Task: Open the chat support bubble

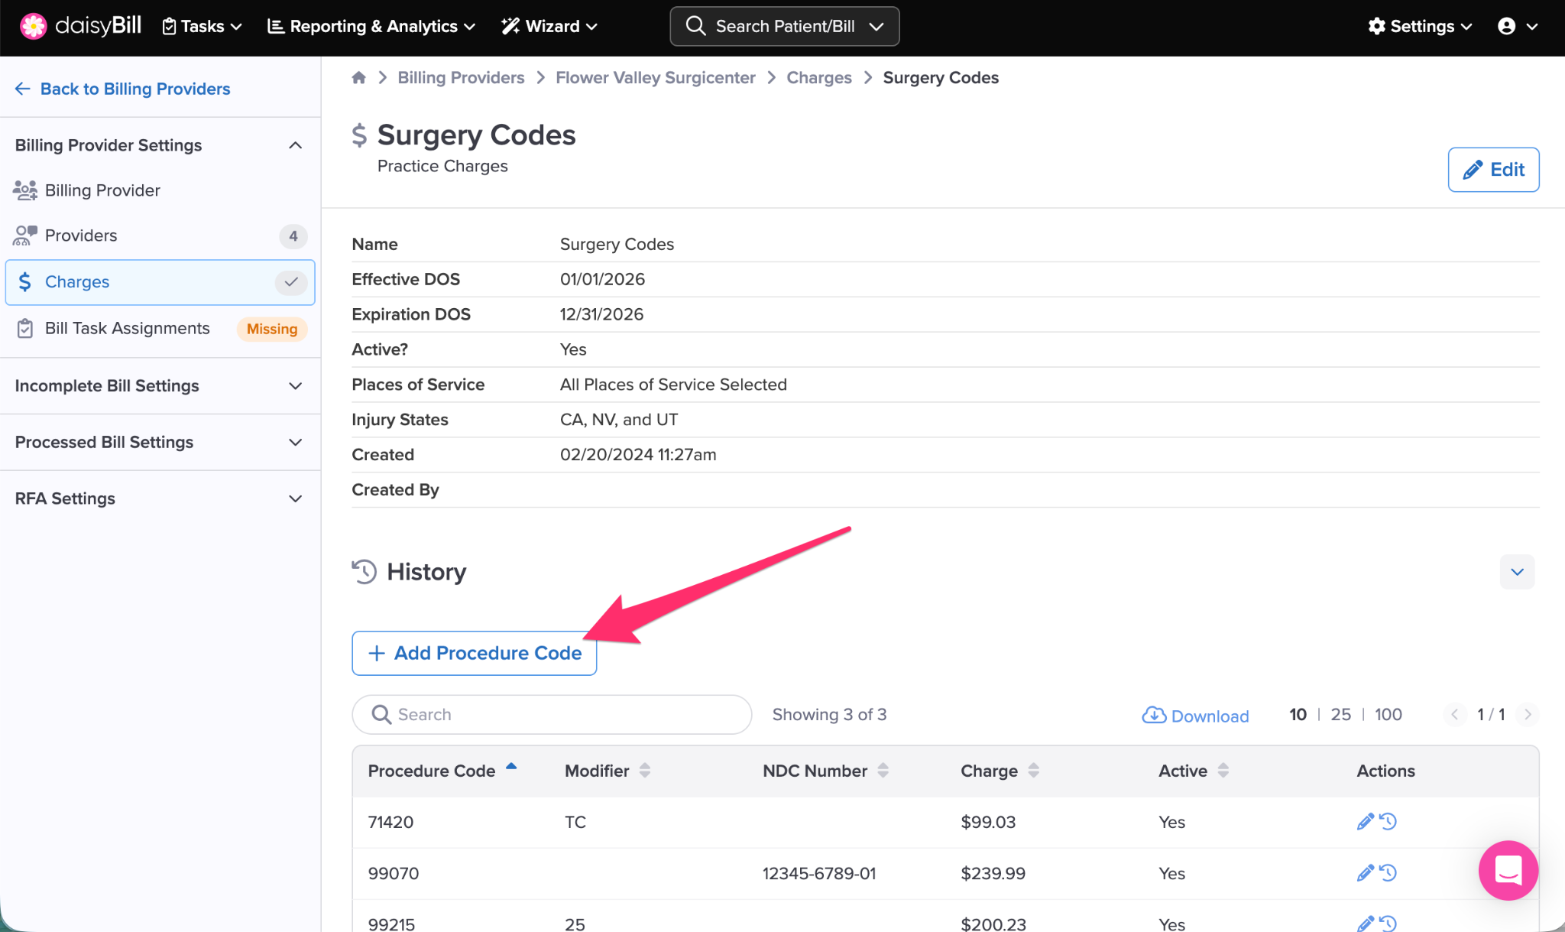Action: tap(1508, 870)
